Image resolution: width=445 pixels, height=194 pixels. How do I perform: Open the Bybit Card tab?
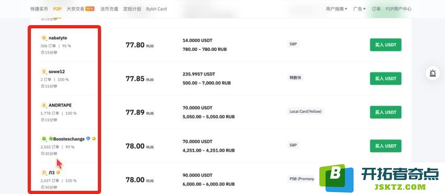click(157, 9)
